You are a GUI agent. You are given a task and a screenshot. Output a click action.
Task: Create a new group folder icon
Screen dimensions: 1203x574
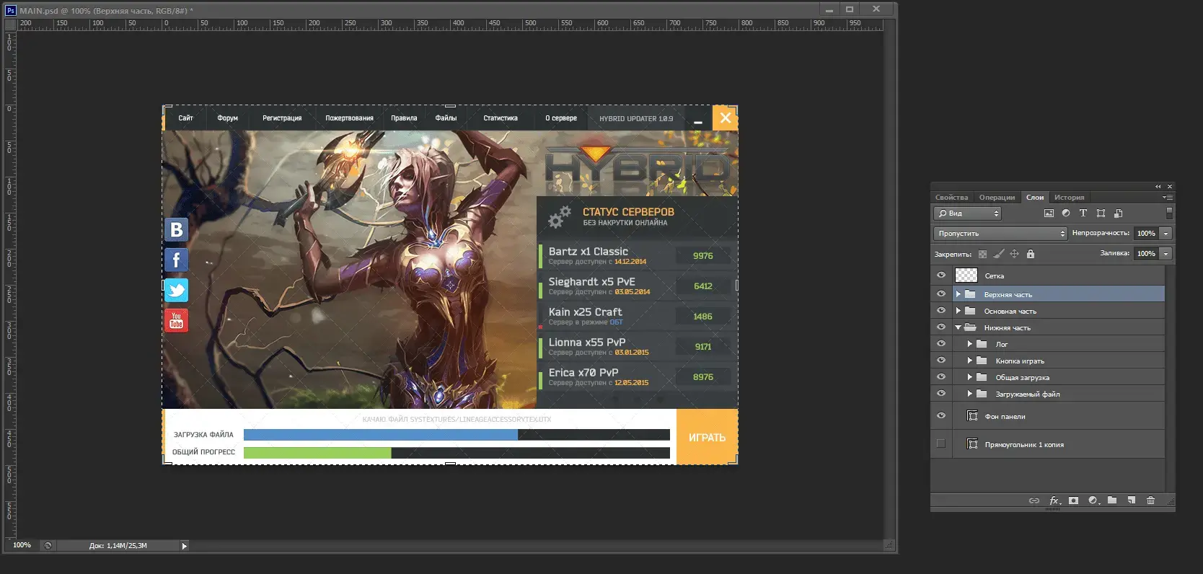click(1112, 500)
